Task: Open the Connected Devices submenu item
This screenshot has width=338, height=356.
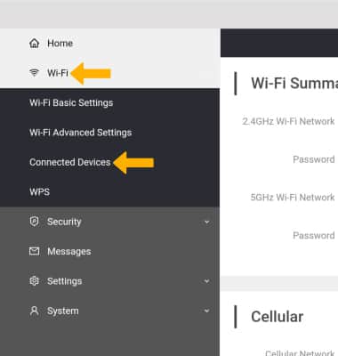Action: coord(70,162)
